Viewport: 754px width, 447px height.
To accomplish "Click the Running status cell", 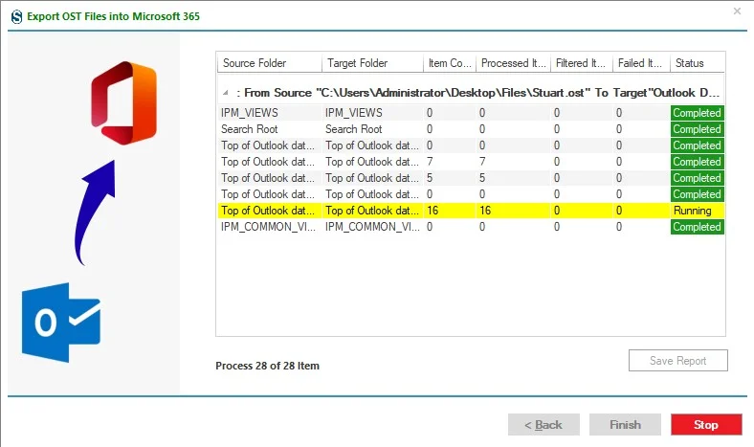I will tap(697, 211).
